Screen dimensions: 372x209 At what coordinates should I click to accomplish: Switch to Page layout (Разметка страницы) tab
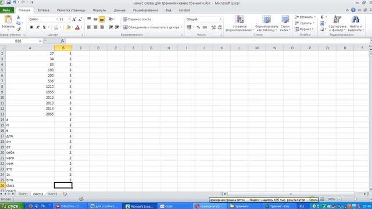(x=71, y=10)
